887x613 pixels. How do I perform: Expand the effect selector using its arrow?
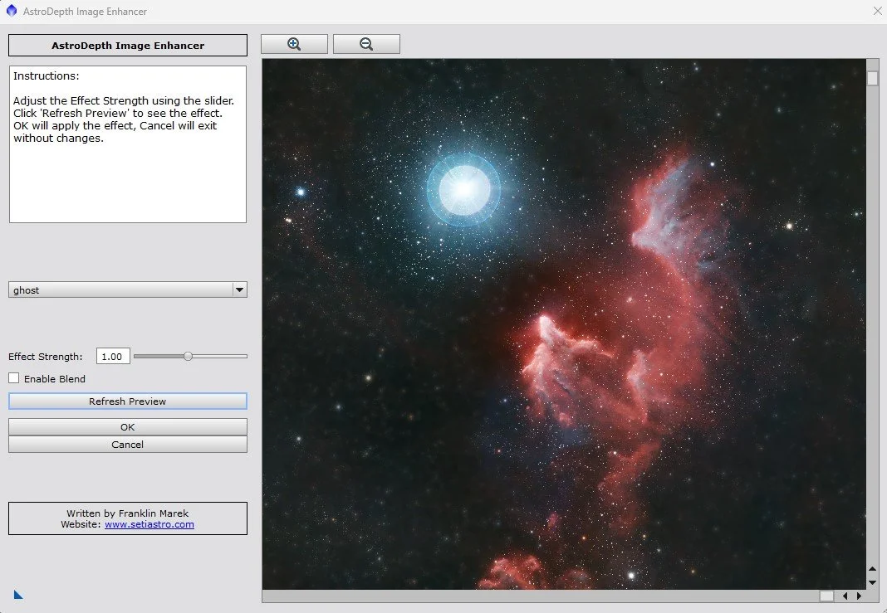pos(240,289)
